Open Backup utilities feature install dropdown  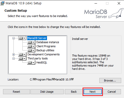coord(31,50)
